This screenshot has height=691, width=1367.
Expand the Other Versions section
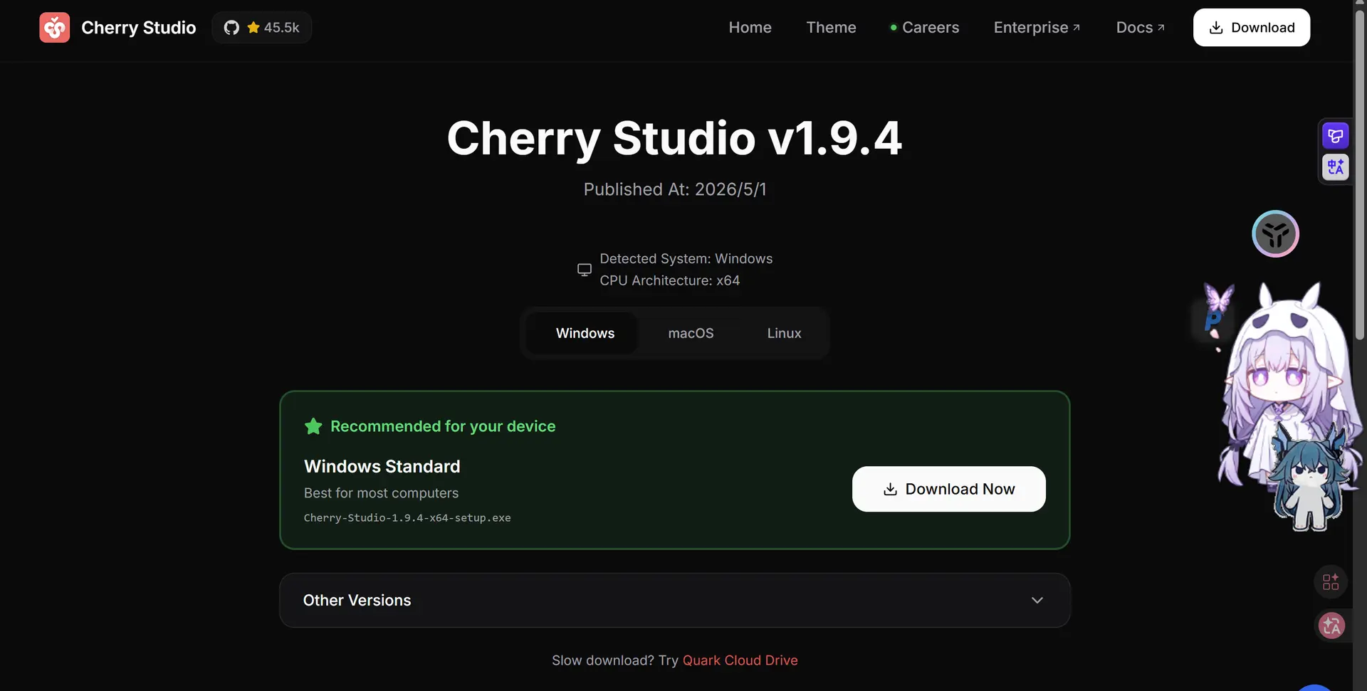tap(675, 601)
